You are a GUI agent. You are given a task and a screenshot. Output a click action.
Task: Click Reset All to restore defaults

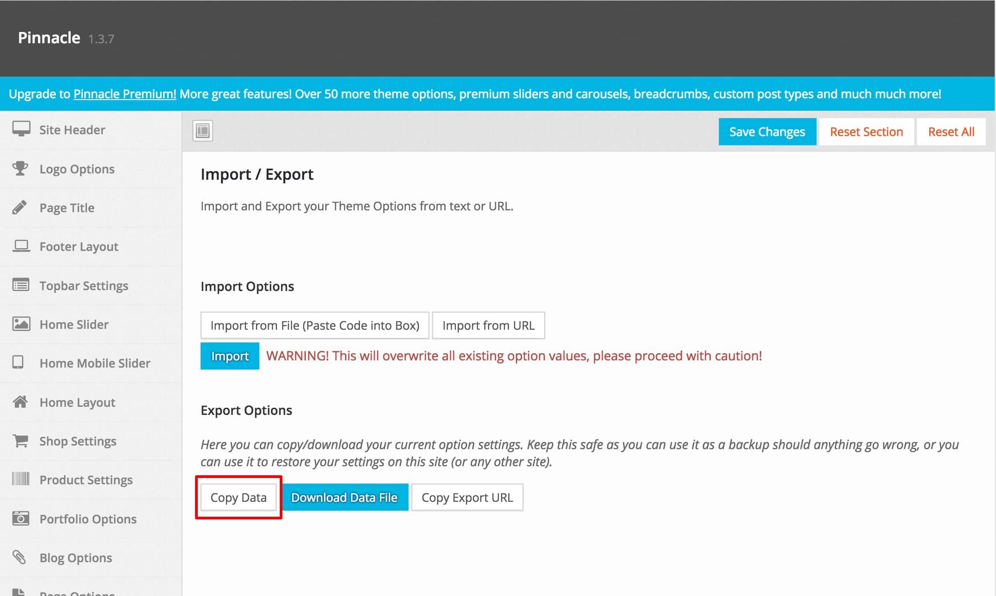951,131
